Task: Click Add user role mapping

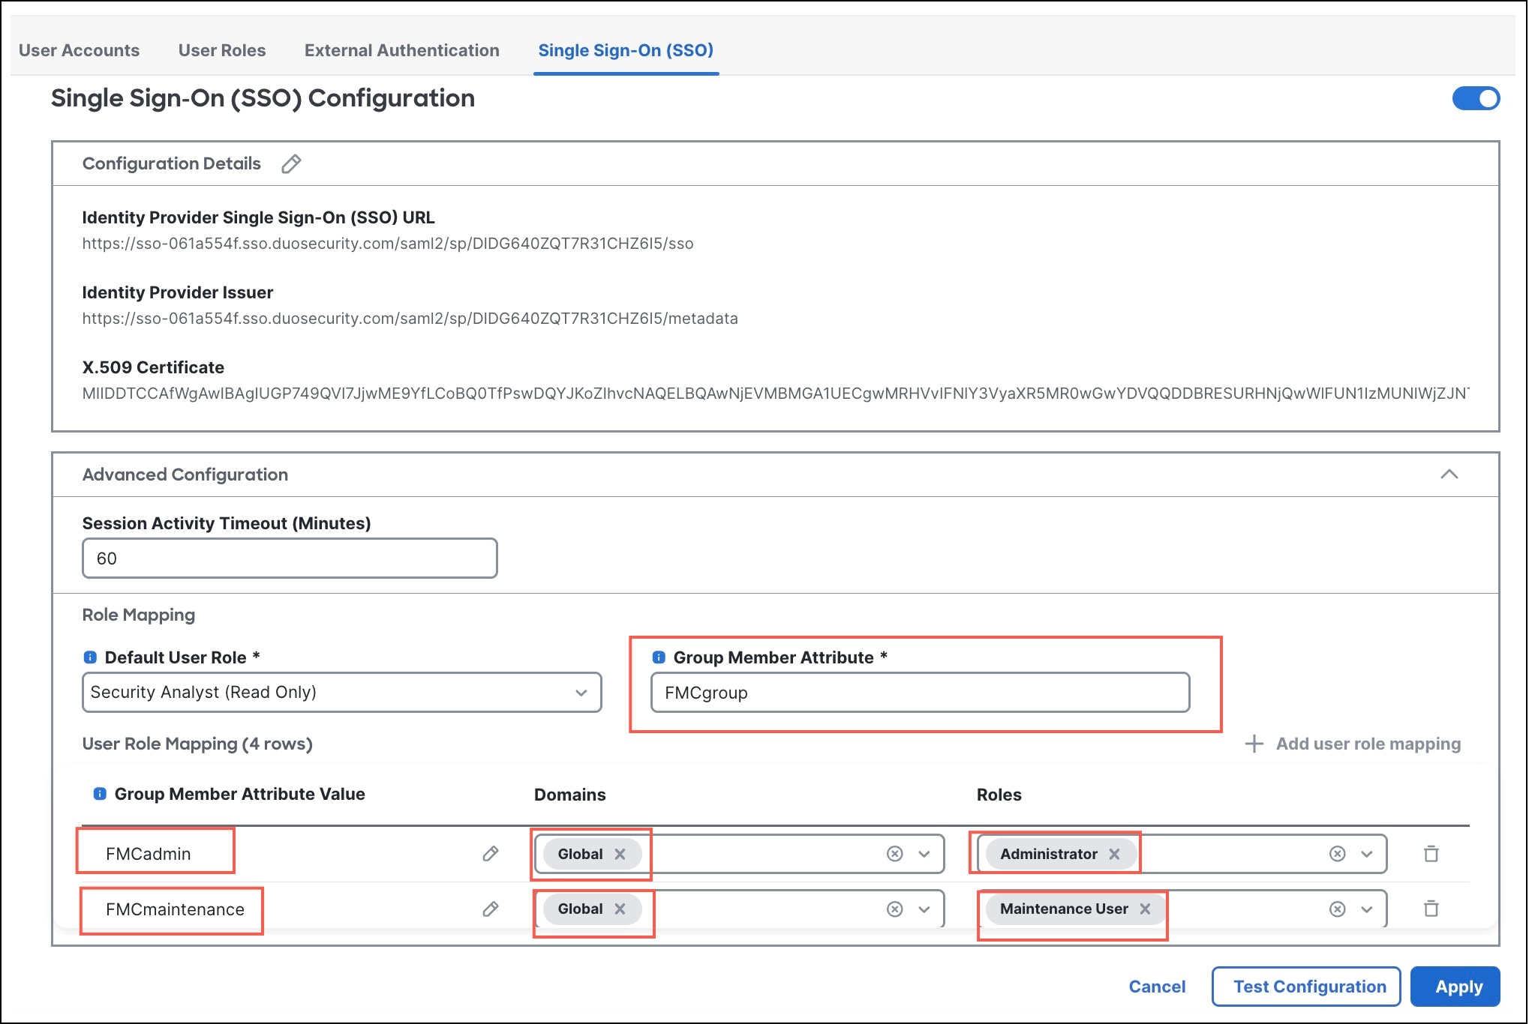Action: pyautogui.click(x=1353, y=744)
